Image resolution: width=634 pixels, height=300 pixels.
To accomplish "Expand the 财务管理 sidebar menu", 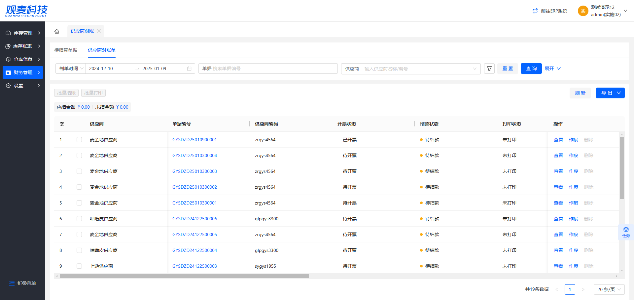I will [x=23, y=72].
